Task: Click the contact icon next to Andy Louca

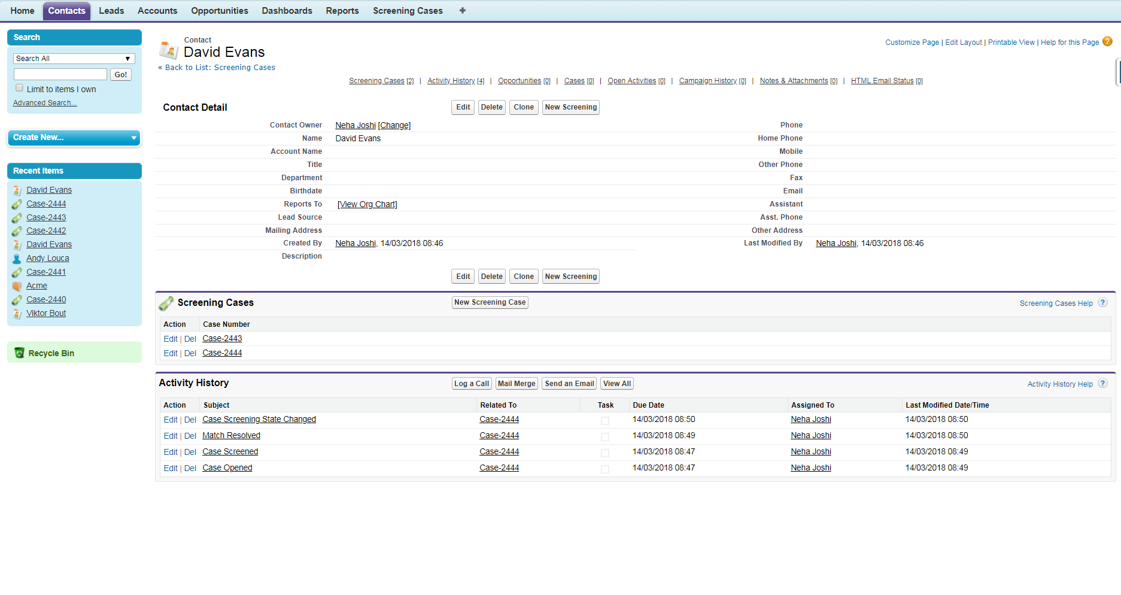Action: tap(16, 258)
